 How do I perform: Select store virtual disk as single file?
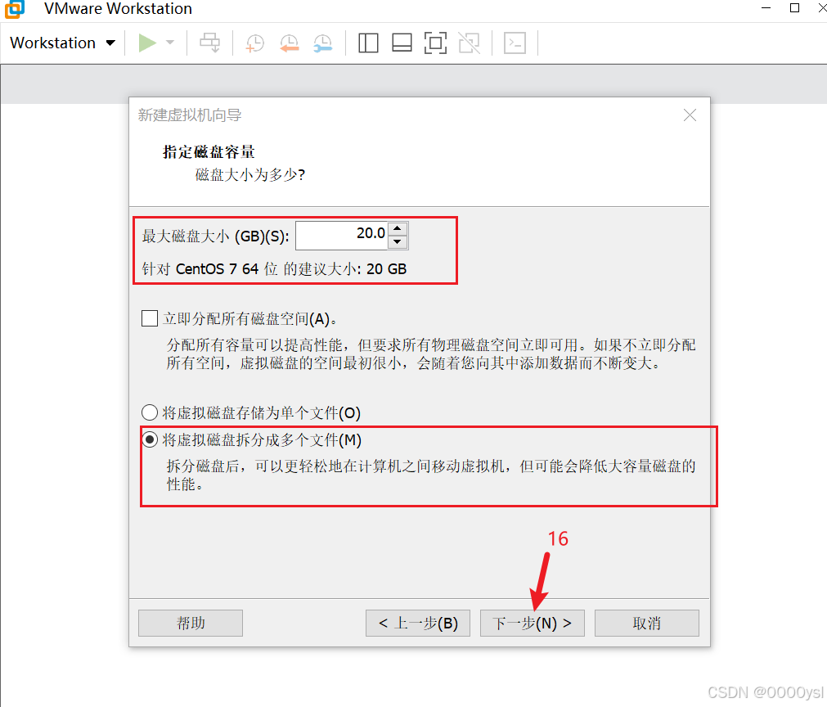tap(150, 412)
